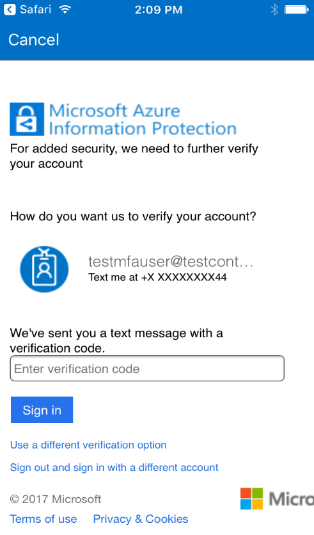
Task: Tap the clock time in status bar
Action: point(159,10)
